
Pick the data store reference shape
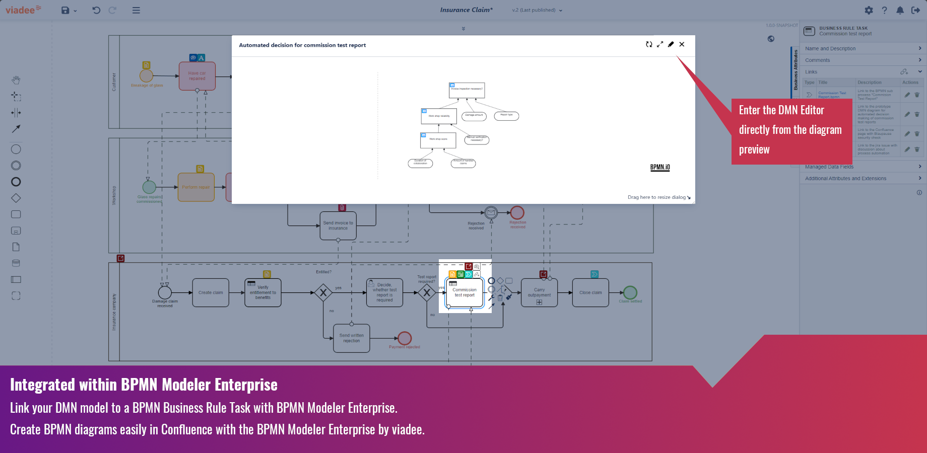(x=16, y=263)
